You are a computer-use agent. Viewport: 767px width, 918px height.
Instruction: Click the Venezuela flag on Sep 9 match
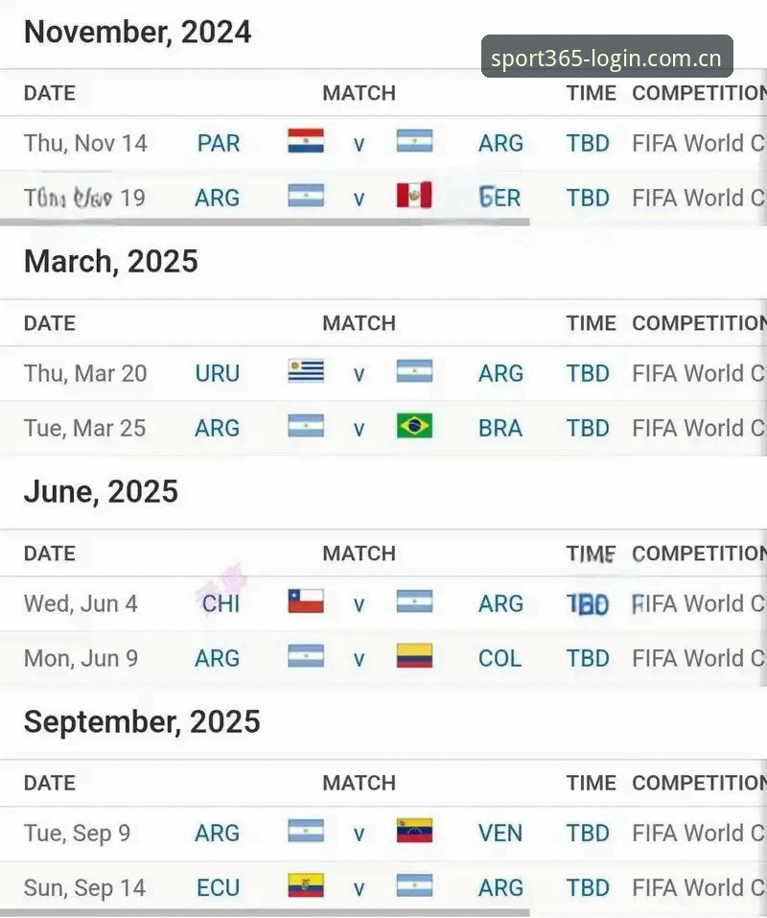pyautogui.click(x=413, y=831)
